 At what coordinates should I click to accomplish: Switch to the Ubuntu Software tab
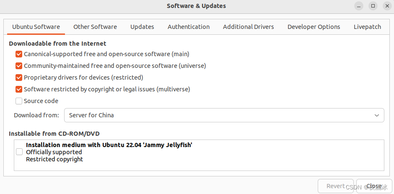tap(36, 27)
